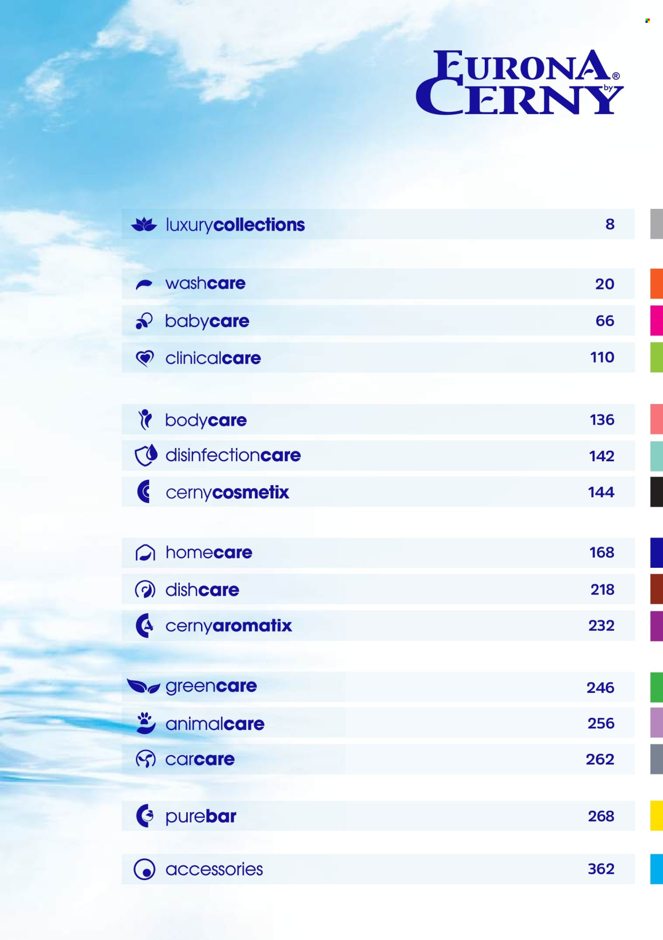
Task: Open the luxurycollections section
Action: (378, 224)
